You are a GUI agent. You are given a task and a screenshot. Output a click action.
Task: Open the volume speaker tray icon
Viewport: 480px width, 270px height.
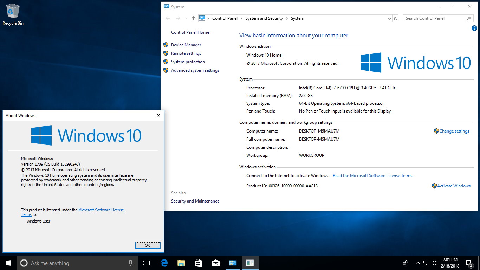click(435, 263)
